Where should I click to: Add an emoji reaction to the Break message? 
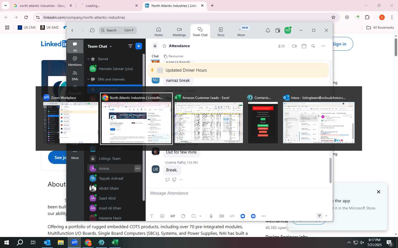click(x=174, y=180)
